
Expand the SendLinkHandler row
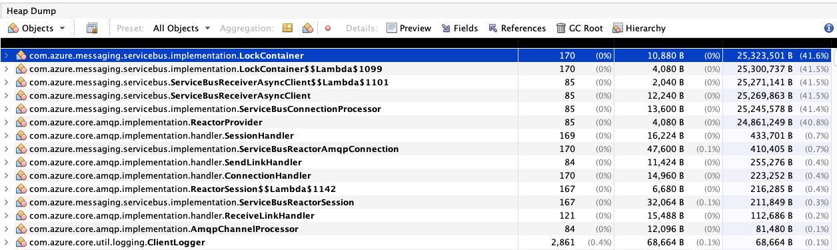click(x=7, y=163)
